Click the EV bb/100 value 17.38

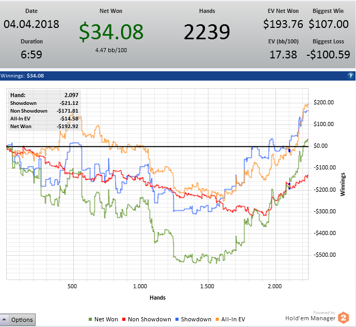tap(283, 55)
